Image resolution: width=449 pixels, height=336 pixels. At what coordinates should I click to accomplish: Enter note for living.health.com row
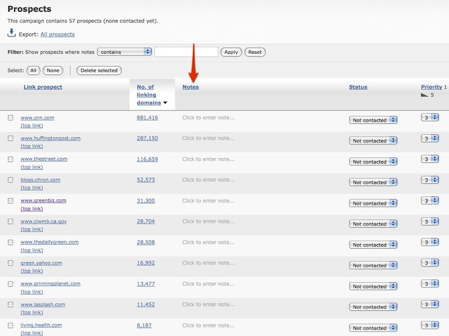[208, 325]
